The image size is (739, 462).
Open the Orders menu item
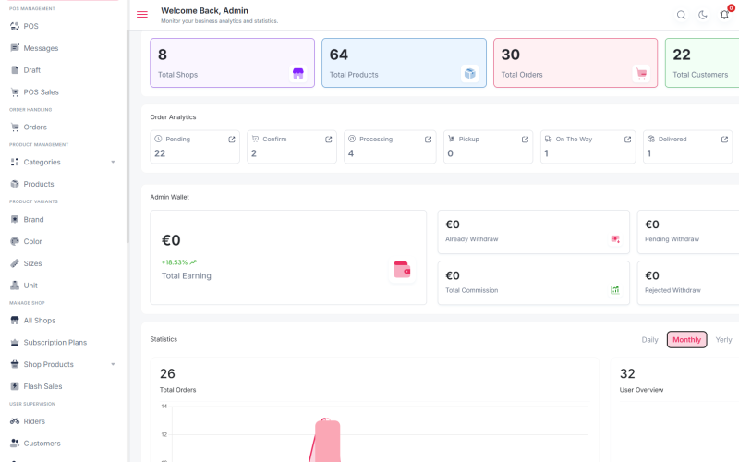pyautogui.click(x=35, y=127)
